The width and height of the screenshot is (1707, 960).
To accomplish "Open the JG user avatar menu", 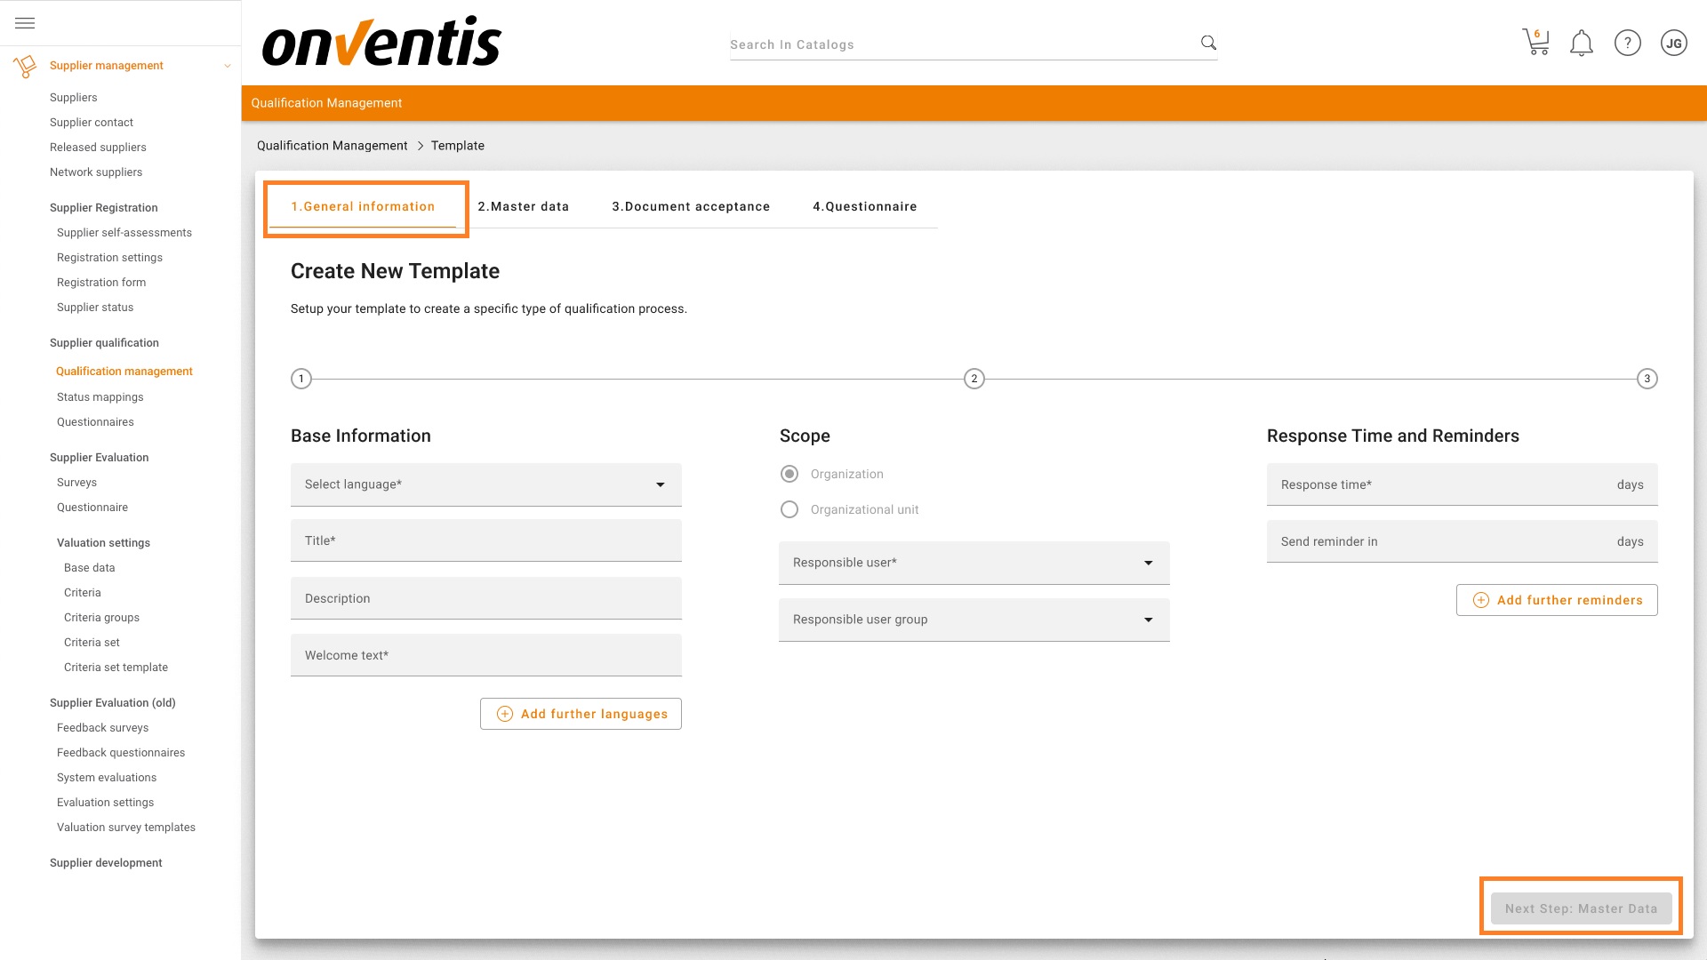I will [1673, 43].
